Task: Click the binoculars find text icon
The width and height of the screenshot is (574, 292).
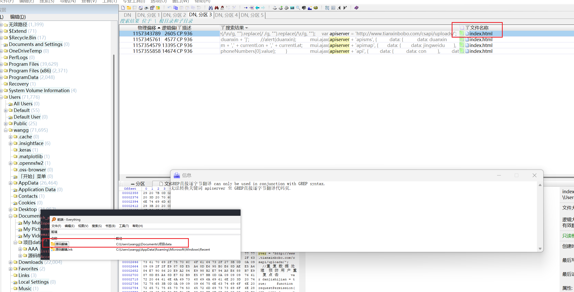Action: point(211,8)
